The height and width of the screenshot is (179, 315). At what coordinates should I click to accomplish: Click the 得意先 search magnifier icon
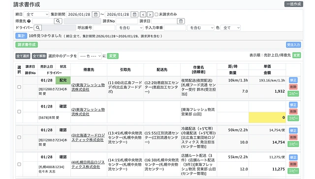[x=58, y=21]
